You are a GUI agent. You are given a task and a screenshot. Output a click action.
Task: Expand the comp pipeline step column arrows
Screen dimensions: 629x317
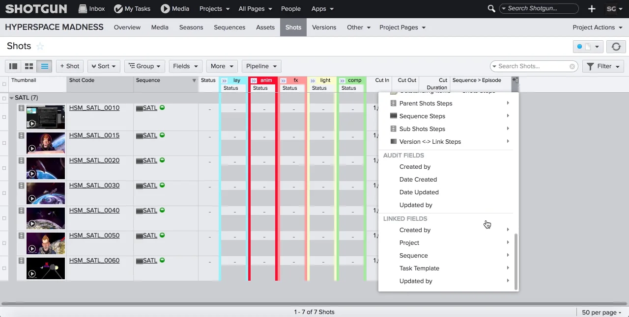[343, 80]
